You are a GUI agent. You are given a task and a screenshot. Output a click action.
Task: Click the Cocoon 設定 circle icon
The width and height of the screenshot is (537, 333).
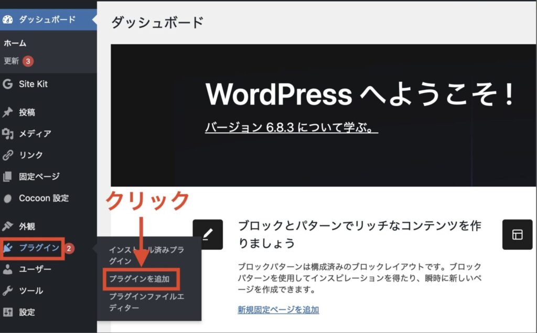pos(8,199)
